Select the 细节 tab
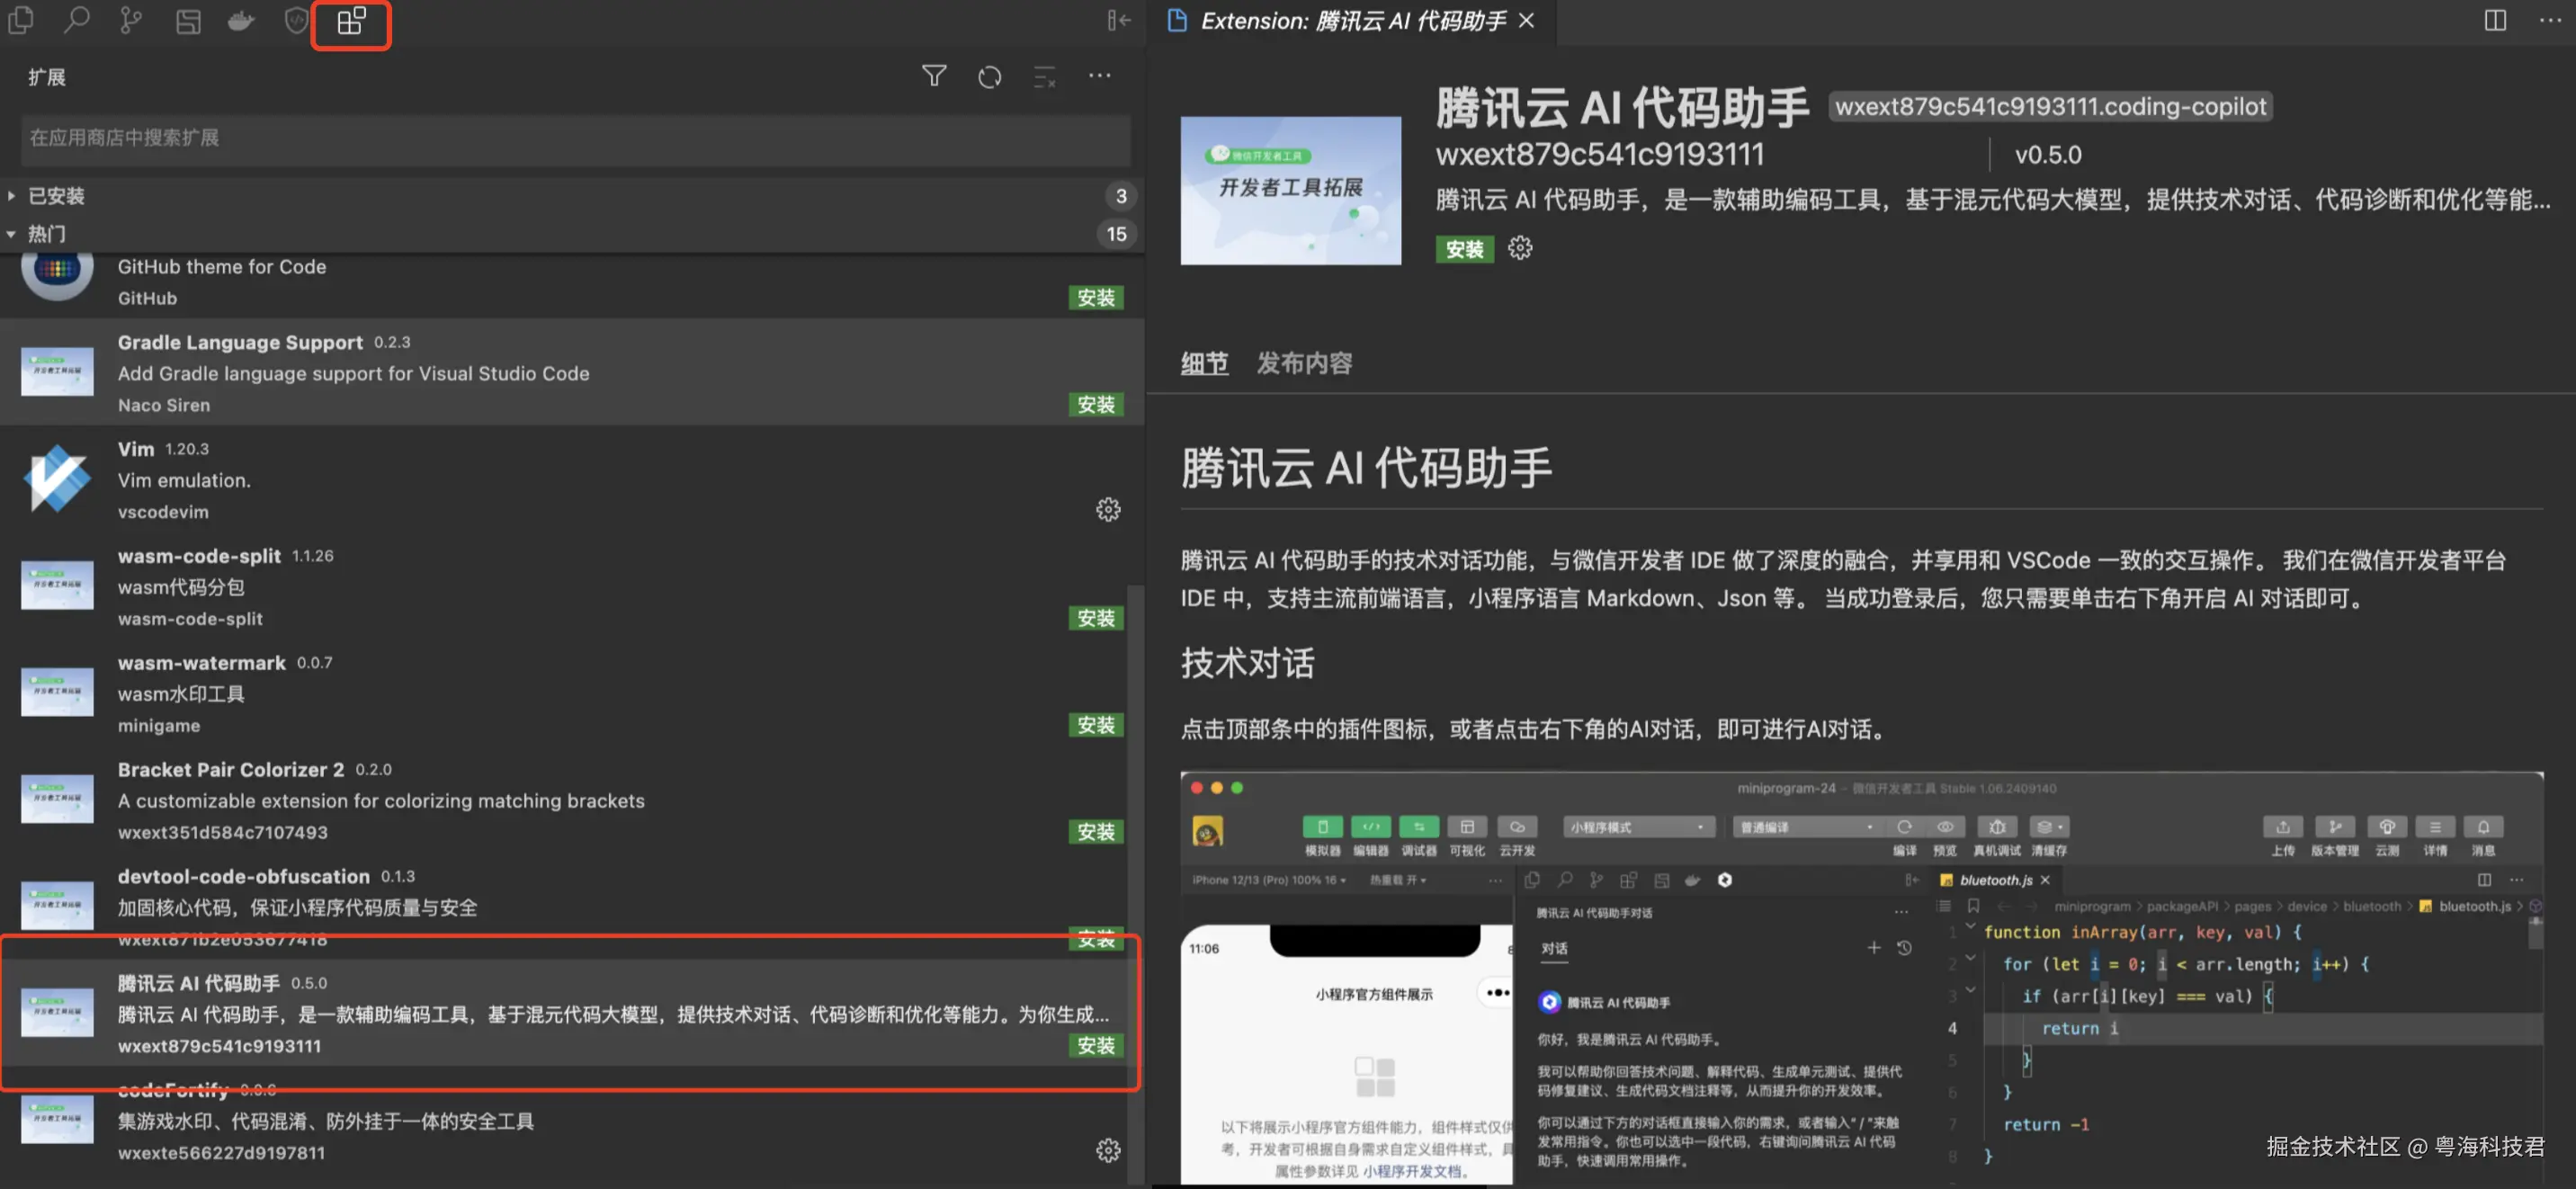Viewport: 2576px width, 1189px height. (1204, 363)
